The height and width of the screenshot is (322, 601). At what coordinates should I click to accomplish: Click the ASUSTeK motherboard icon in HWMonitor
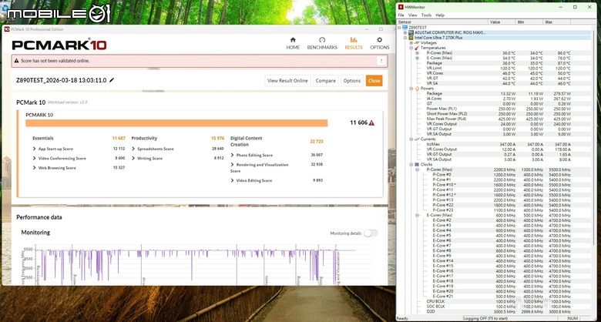pyautogui.click(x=411, y=32)
